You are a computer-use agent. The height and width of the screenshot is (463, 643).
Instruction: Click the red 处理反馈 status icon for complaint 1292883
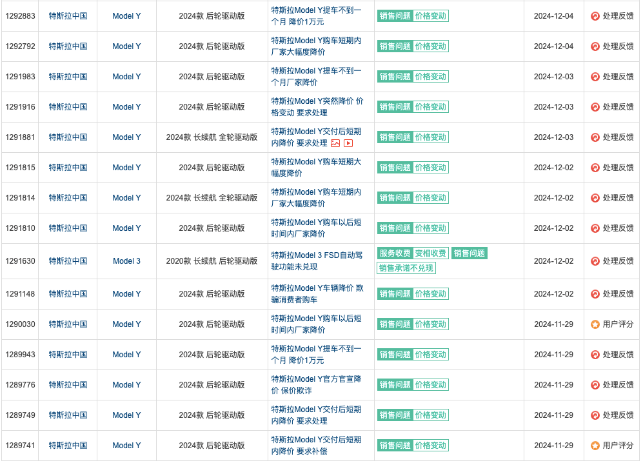click(595, 16)
